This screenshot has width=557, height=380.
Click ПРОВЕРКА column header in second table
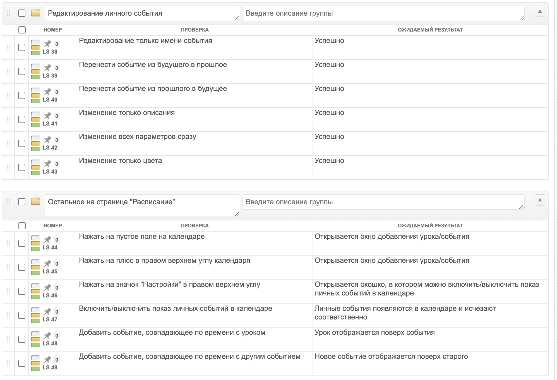pyautogui.click(x=195, y=225)
